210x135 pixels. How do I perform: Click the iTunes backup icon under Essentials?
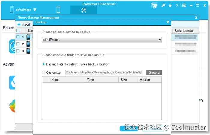(12, 46)
